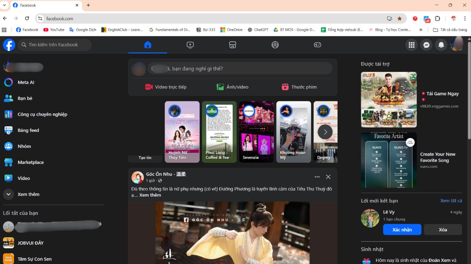This screenshot has width=471, height=264.
Task: Click the Facebook logo icon
Action: point(9,45)
